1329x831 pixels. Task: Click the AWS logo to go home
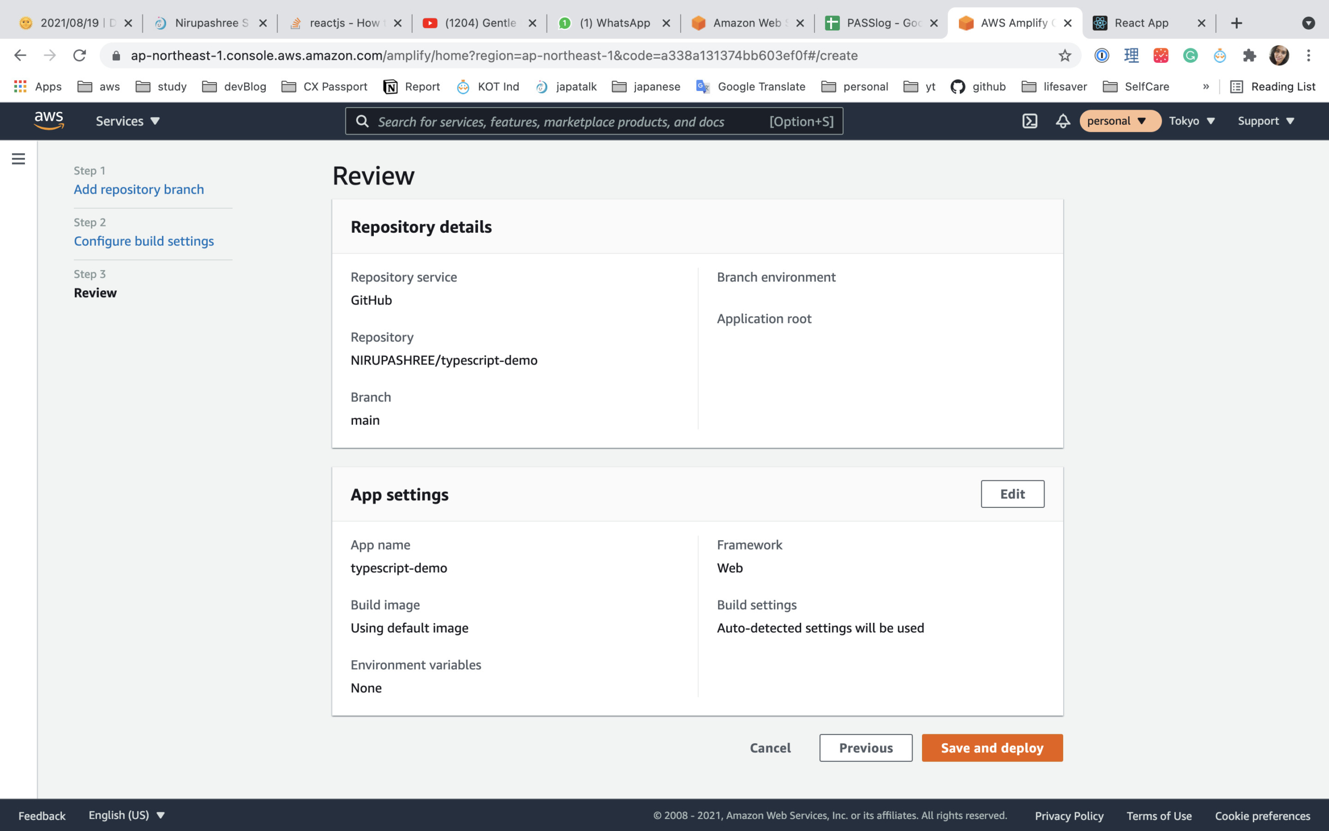pos(48,120)
